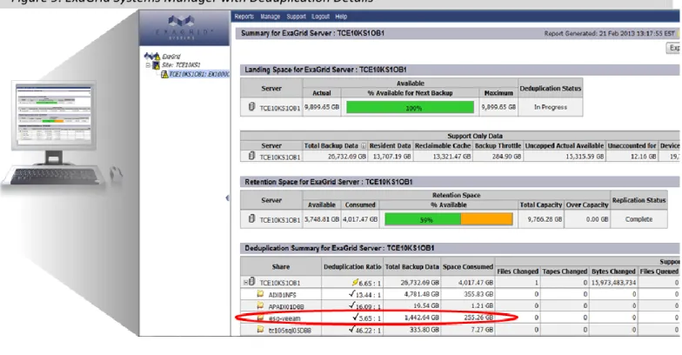The width and height of the screenshot is (682, 355).
Task: Click the 9,899.65 GB value under Actual
Action: 322,107
